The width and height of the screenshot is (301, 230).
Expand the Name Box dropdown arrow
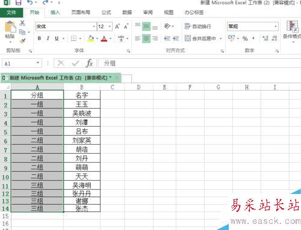[37, 63]
